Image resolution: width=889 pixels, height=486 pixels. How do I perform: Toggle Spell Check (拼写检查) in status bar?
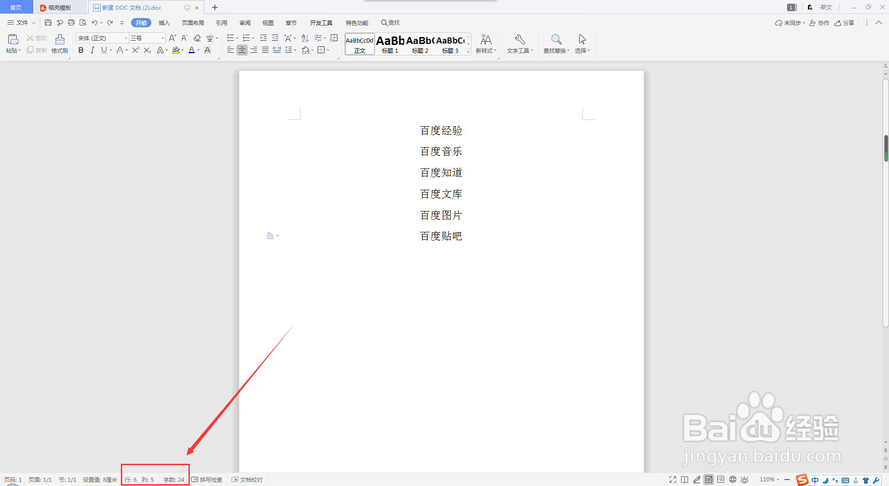click(207, 480)
